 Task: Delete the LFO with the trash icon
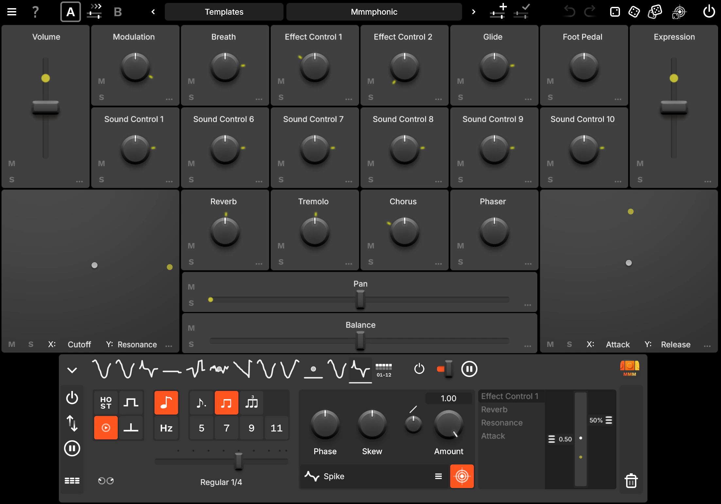tap(631, 480)
